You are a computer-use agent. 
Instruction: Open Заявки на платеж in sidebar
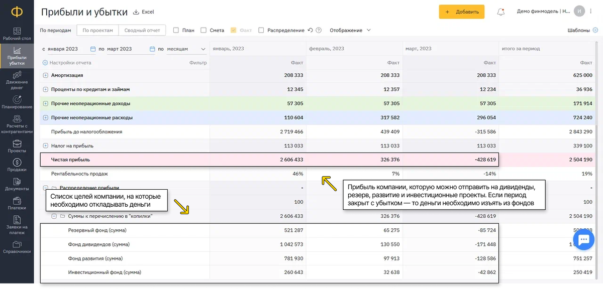[17, 225]
